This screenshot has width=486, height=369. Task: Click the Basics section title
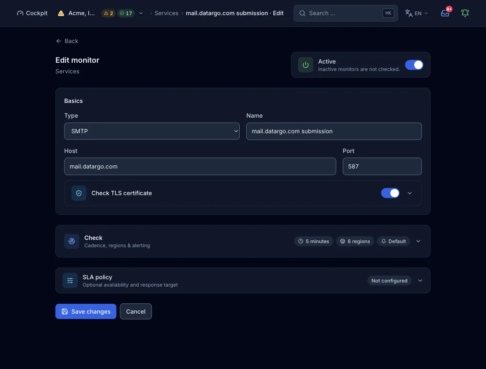(x=73, y=101)
